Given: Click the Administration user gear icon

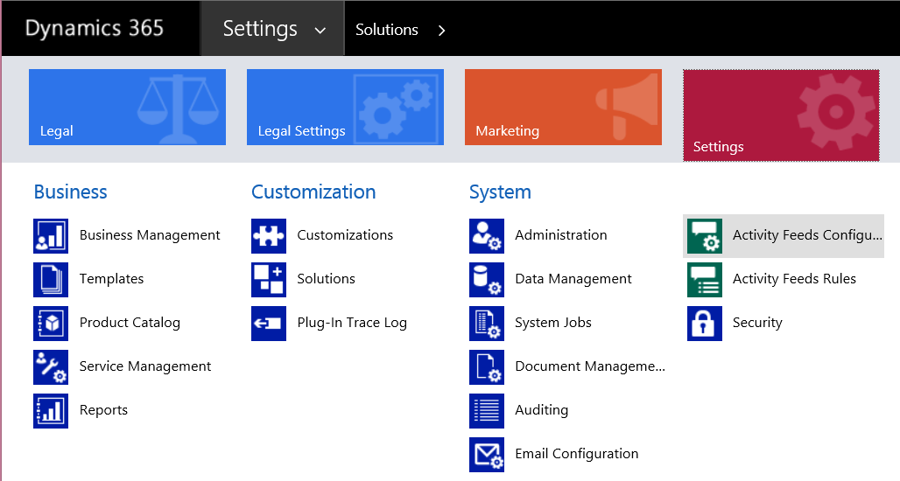Looking at the screenshot, I should point(487,235).
